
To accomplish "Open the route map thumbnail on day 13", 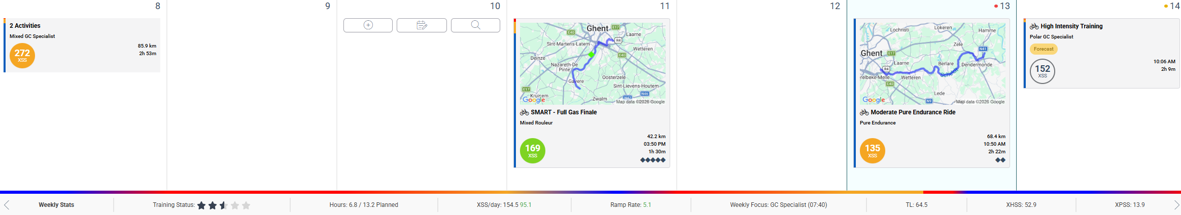I will click(932, 63).
